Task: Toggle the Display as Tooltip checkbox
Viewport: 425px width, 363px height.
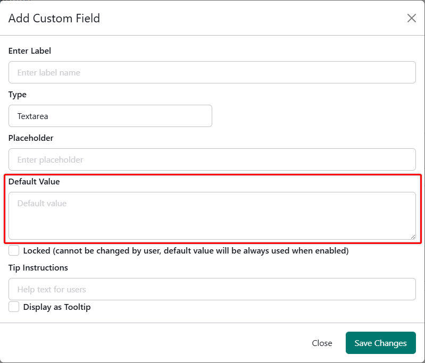Action: (x=14, y=307)
